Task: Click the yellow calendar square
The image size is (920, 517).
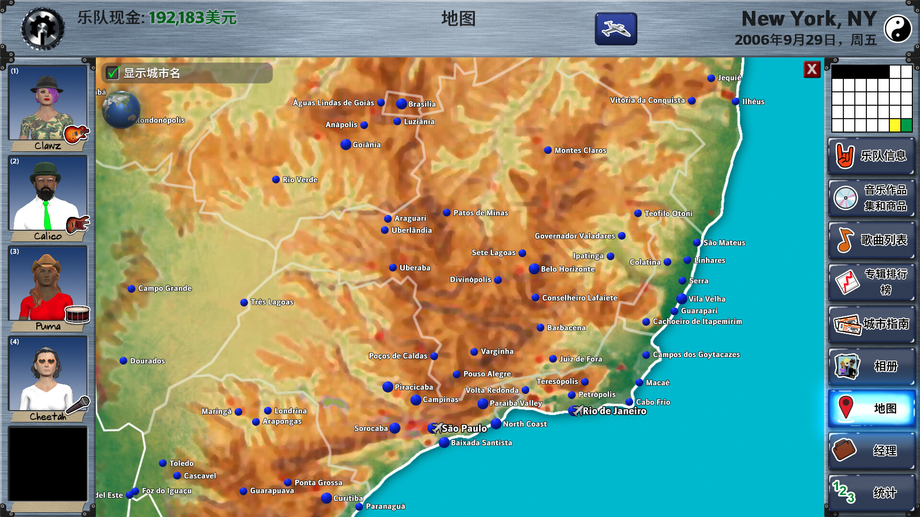Action: coord(895,125)
